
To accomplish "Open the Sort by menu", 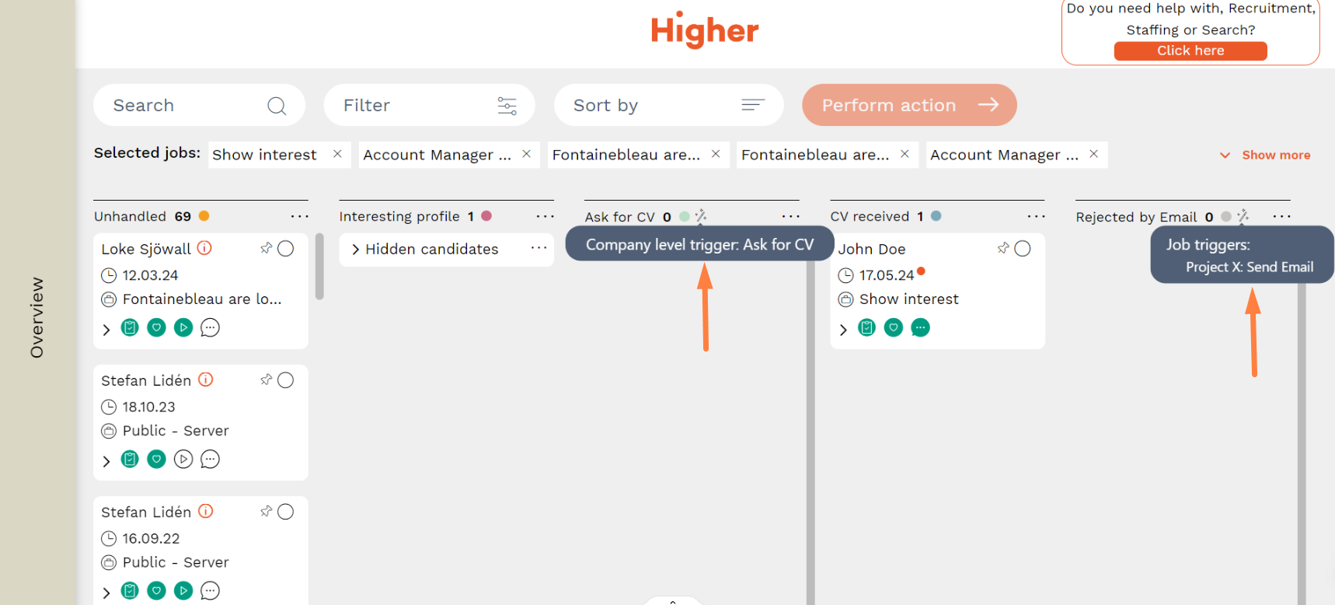I will tap(668, 105).
